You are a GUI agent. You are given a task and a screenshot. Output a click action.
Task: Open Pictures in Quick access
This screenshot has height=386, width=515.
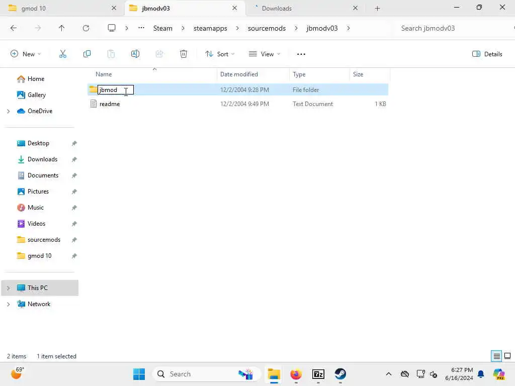38,191
